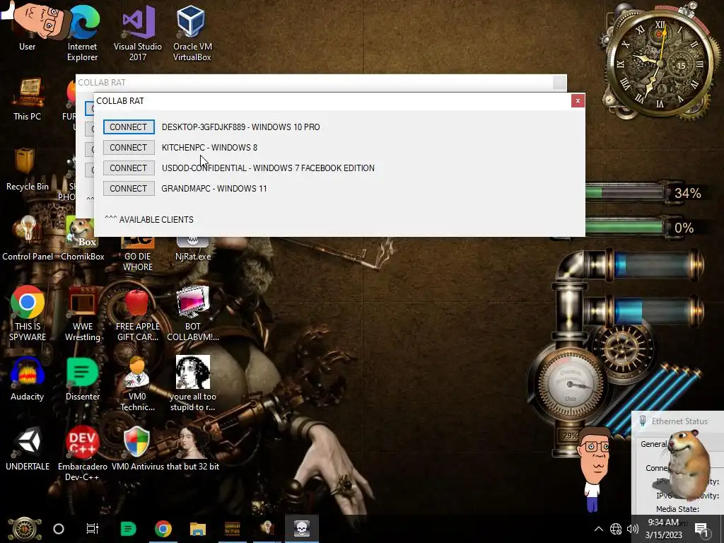The width and height of the screenshot is (724, 543).
Task: Click the KITCHENPC - WINDOWS 8 entry text
Action: 209,148
